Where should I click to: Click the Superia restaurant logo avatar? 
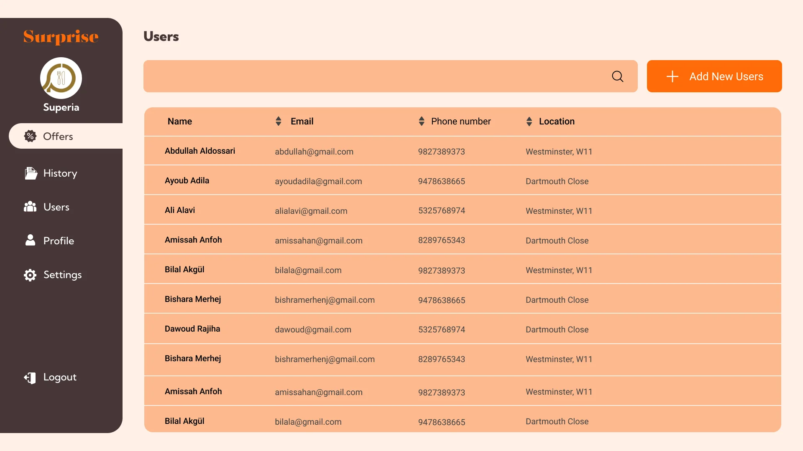(61, 78)
